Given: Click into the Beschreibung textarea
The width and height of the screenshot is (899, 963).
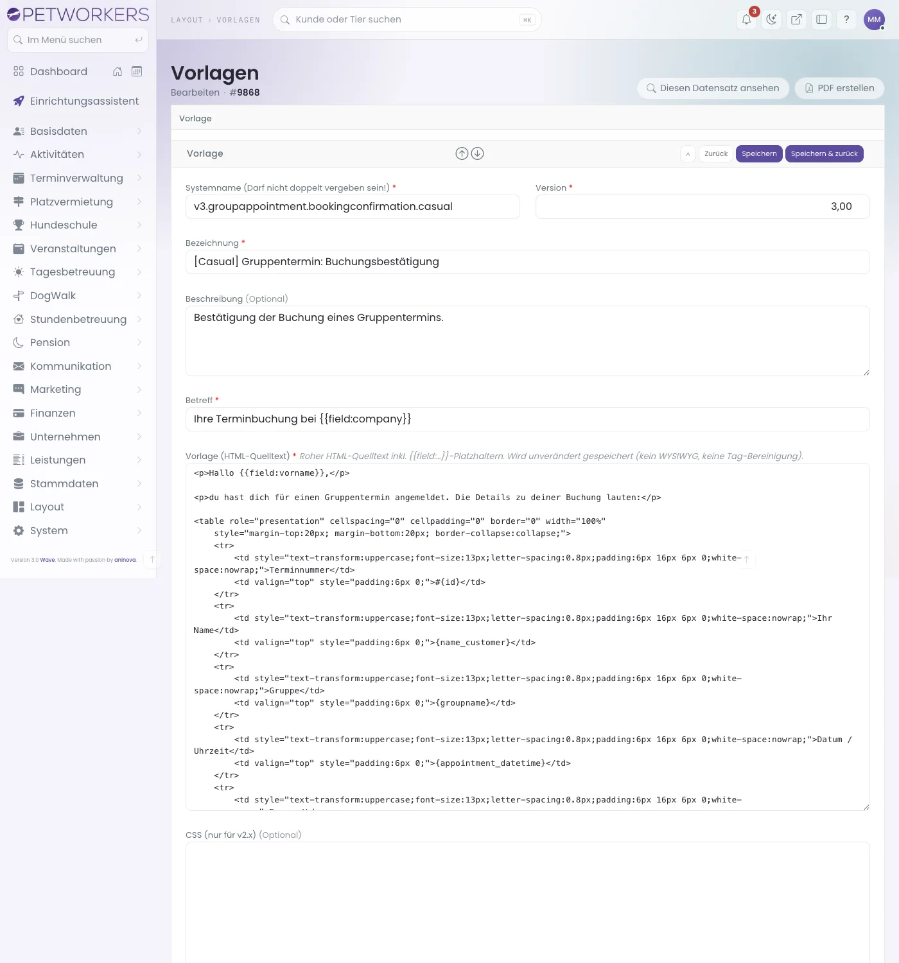Looking at the screenshot, I should click(x=527, y=341).
